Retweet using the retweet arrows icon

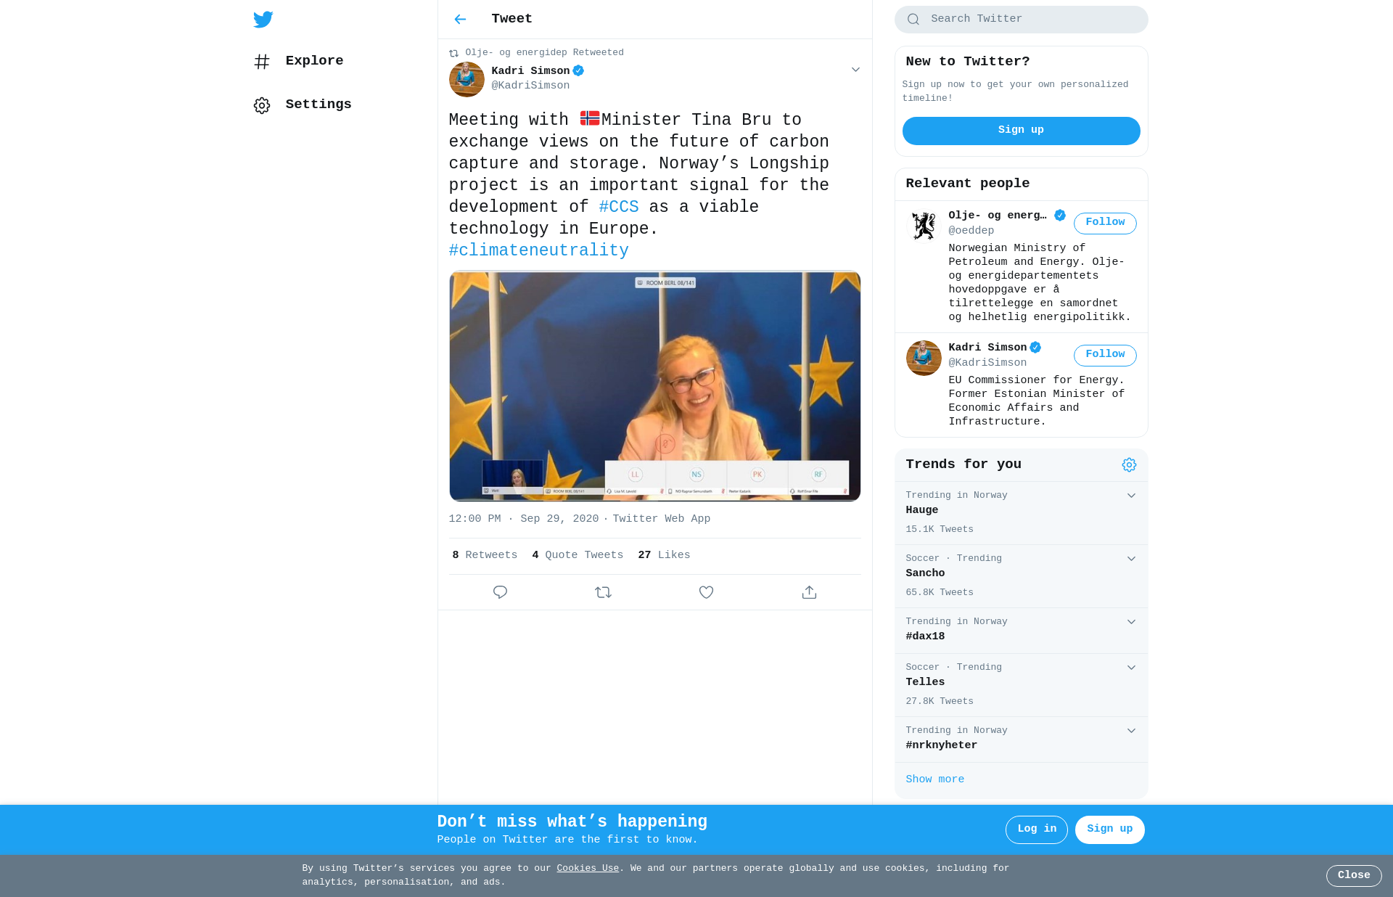pos(603,592)
